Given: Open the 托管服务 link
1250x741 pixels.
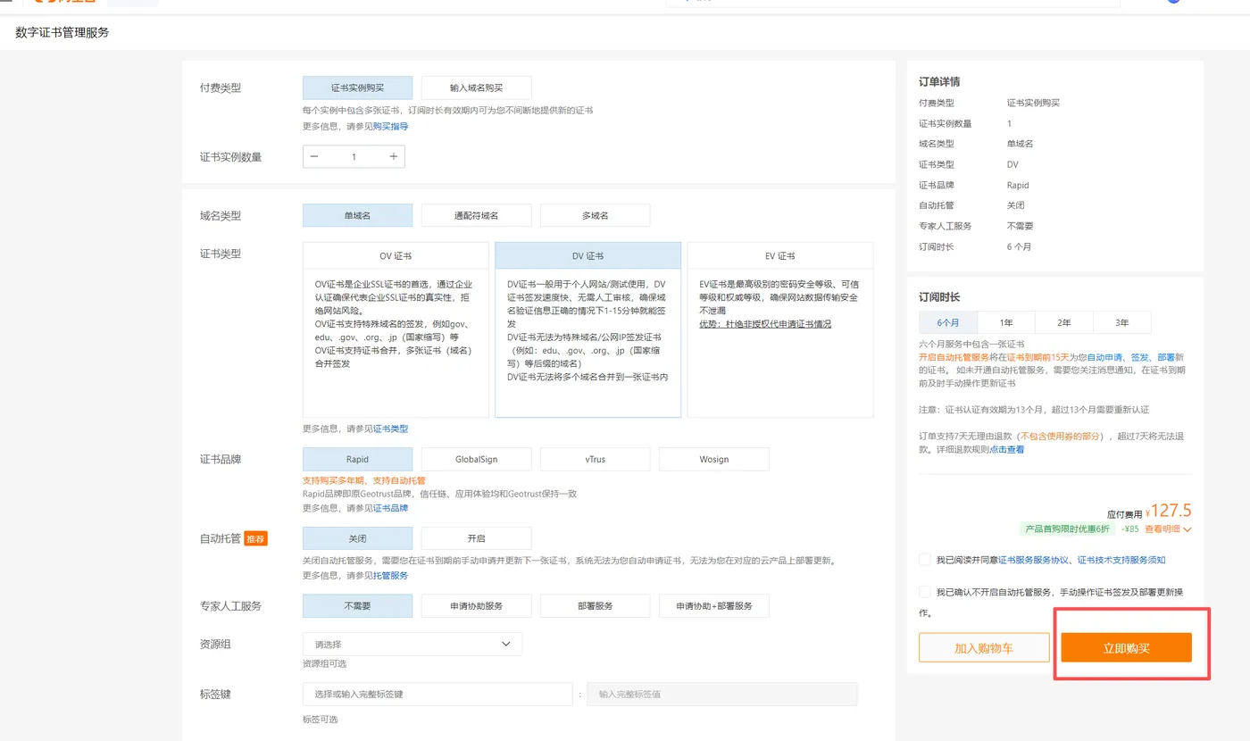Looking at the screenshot, I should pos(390,576).
